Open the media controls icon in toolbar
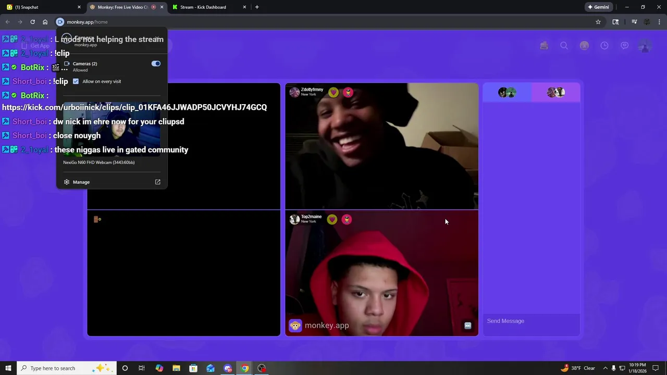The height and width of the screenshot is (375, 667). [634, 22]
